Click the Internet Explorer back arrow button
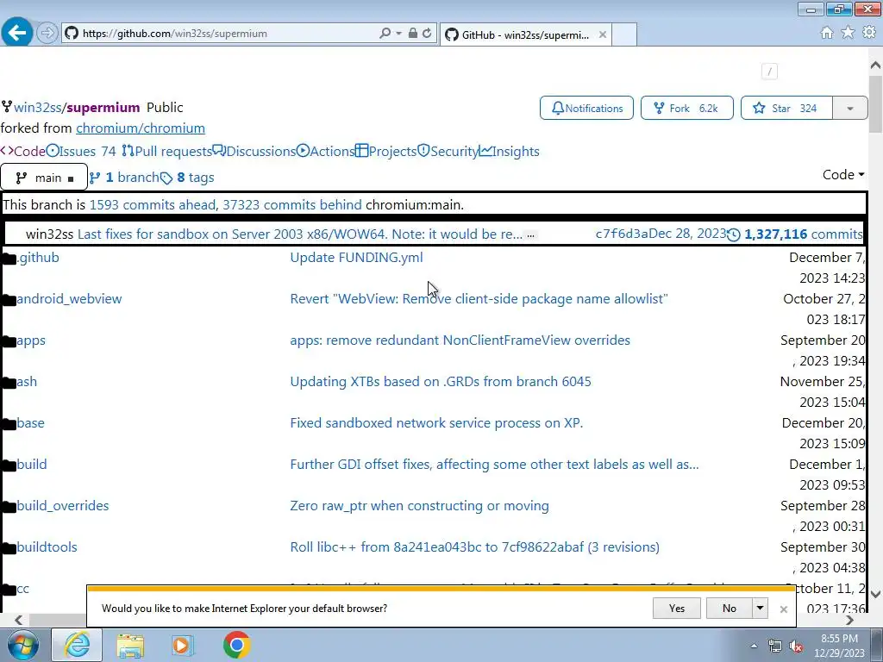Screen dimensions: 883x662 pyautogui.click(x=17, y=33)
